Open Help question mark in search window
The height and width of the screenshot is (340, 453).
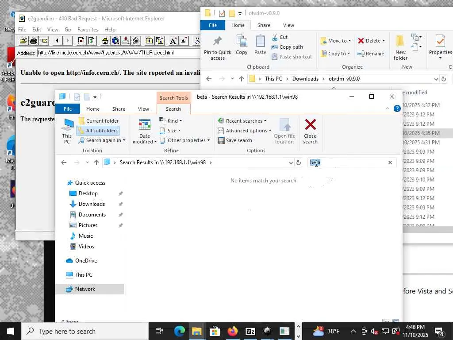coord(397,108)
